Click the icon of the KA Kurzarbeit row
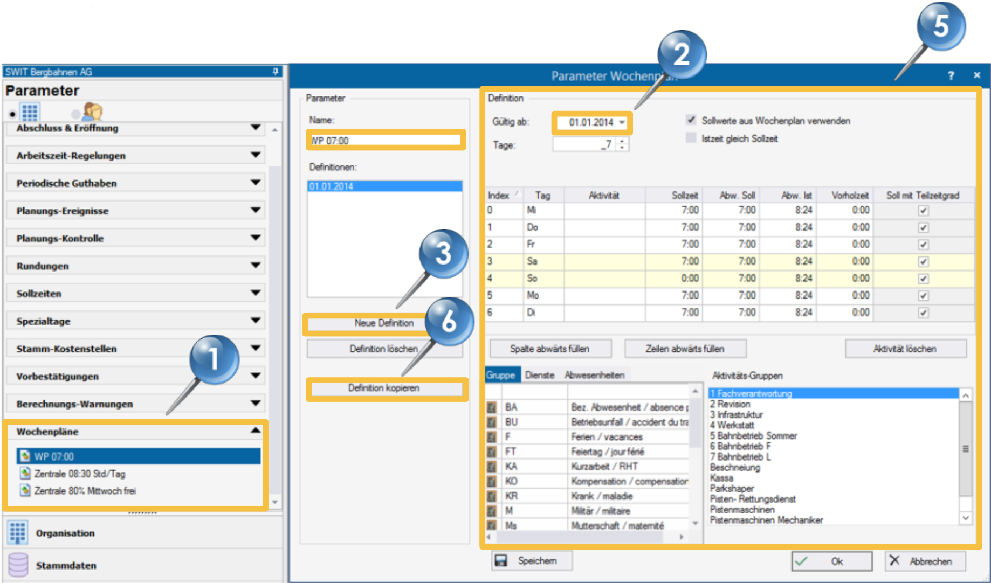The width and height of the screenshot is (991, 583). click(492, 466)
